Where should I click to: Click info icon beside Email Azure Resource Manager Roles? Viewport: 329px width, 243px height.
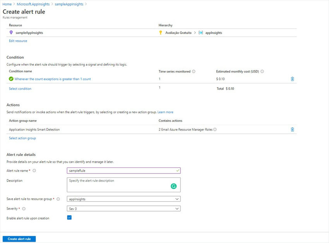click(215, 130)
